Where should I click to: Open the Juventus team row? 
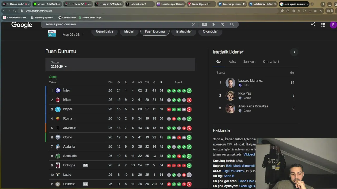(120, 128)
